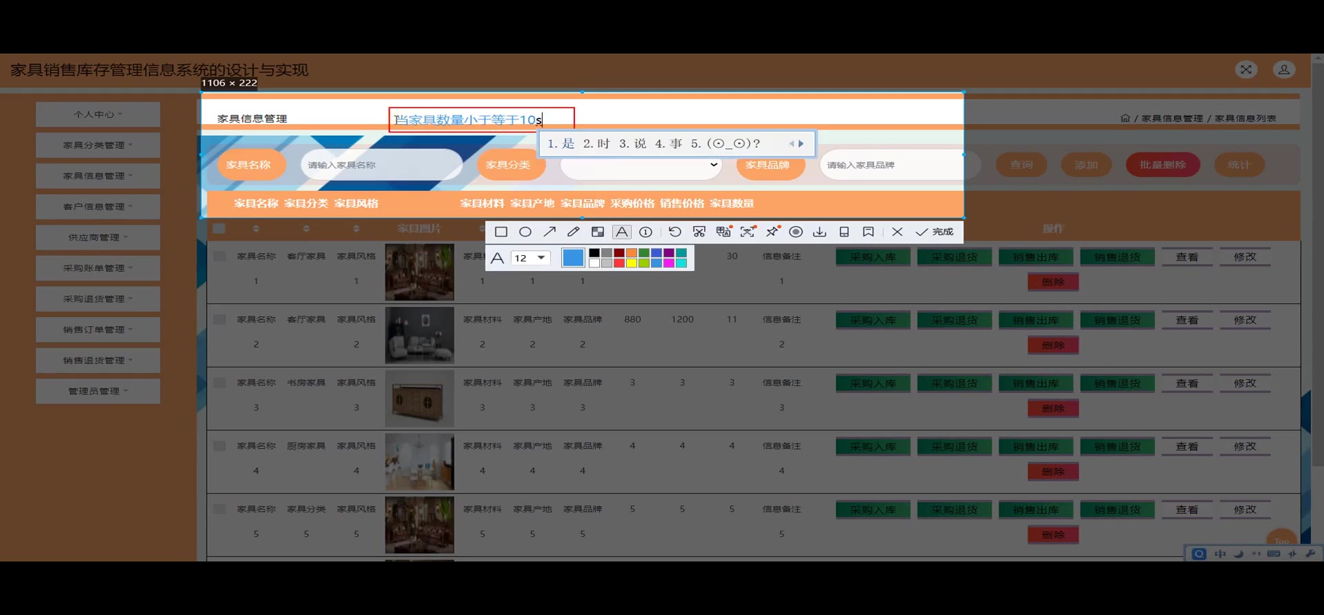Select the arrow annotation tool
This screenshot has width=1324, height=615.
549,232
